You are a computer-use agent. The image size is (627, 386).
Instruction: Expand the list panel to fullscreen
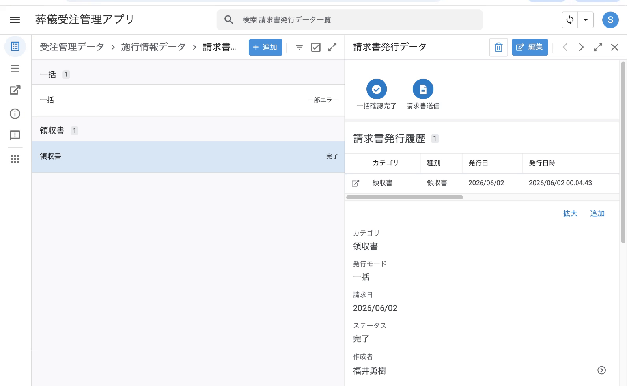(x=332, y=47)
